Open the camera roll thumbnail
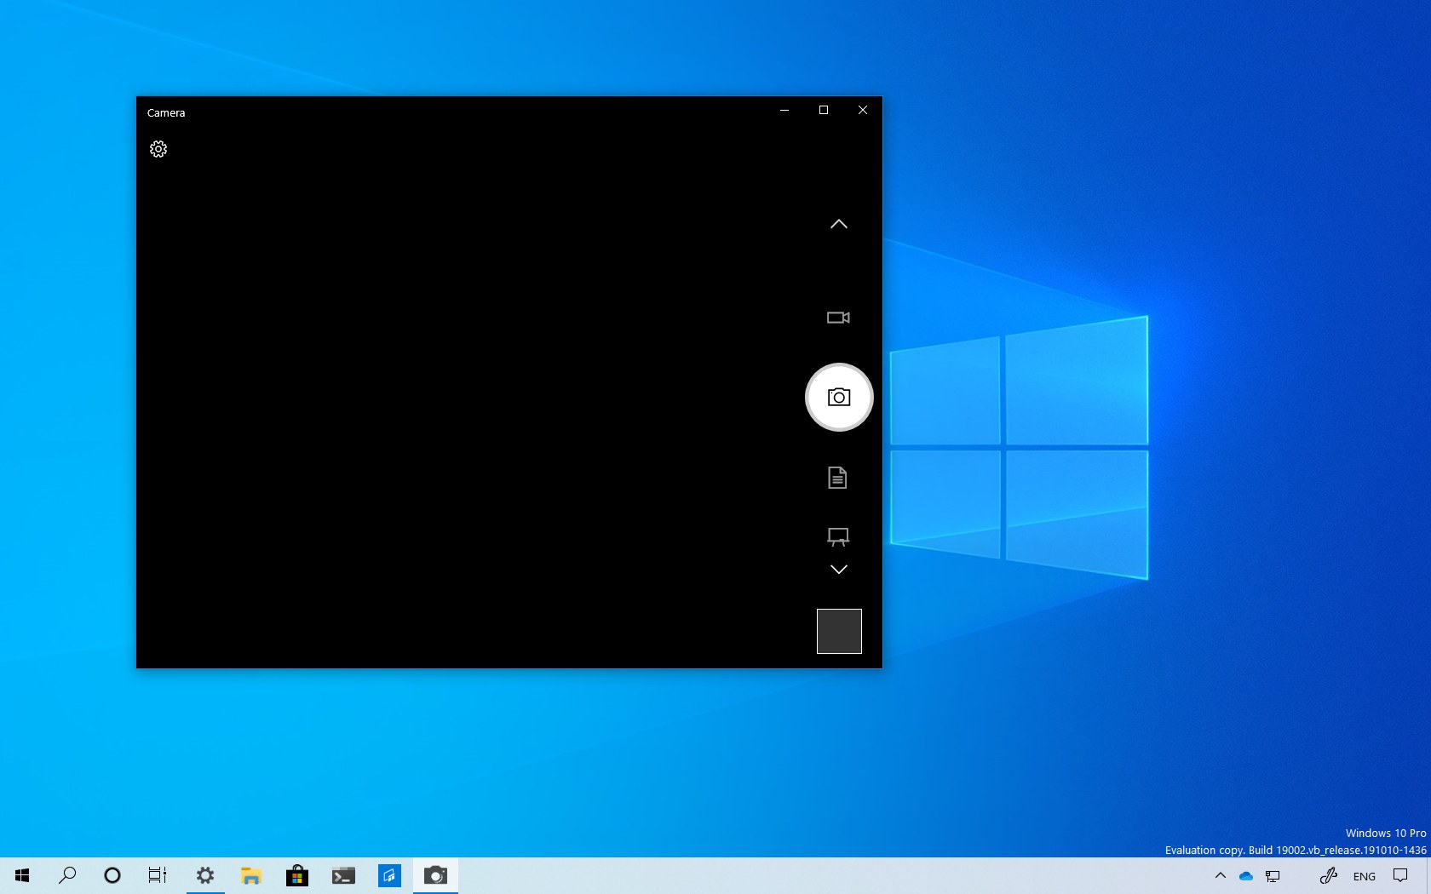Screen dimensions: 1431x894 [839, 631]
